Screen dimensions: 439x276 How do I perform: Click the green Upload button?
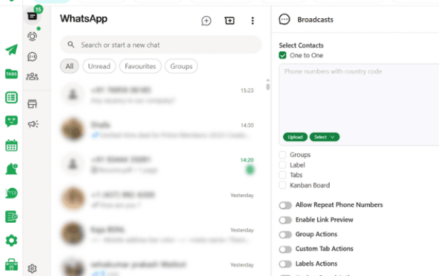tap(295, 137)
